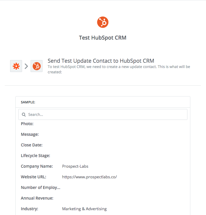Focus the Search sample fields input

point(103,115)
